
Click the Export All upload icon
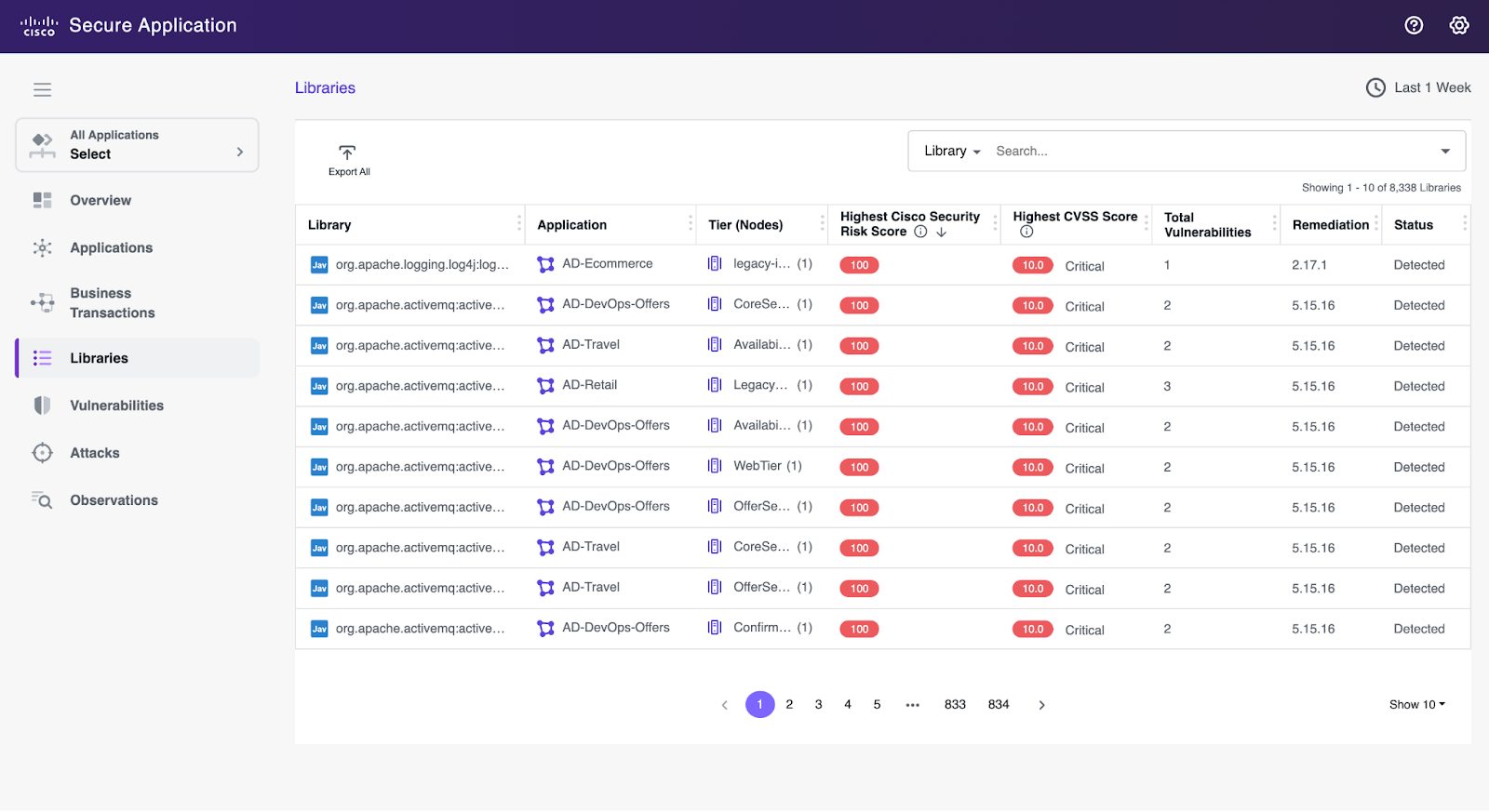[347, 152]
